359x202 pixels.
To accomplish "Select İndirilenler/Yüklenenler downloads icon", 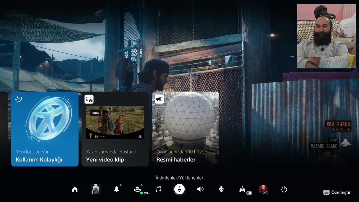I will (x=179, y=190).
